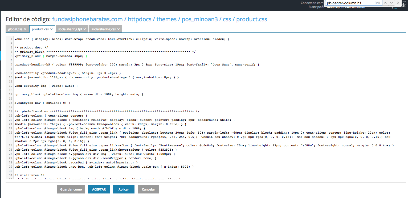Click the .product-heading-h5 rule on line 7
Screen dimensions: 408x198
pyautogui.click(x=137, y=64)
